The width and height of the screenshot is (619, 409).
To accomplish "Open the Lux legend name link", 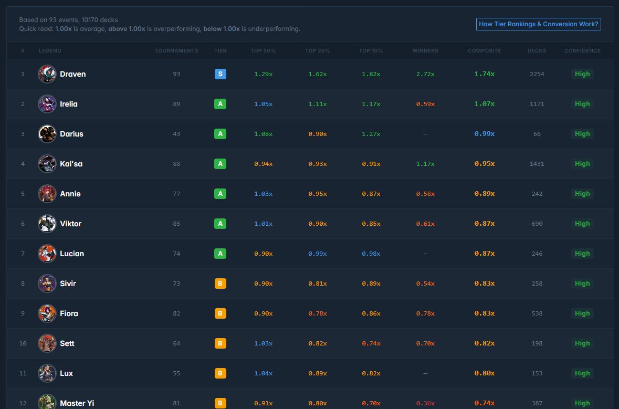I will click(x=66, y=373).
